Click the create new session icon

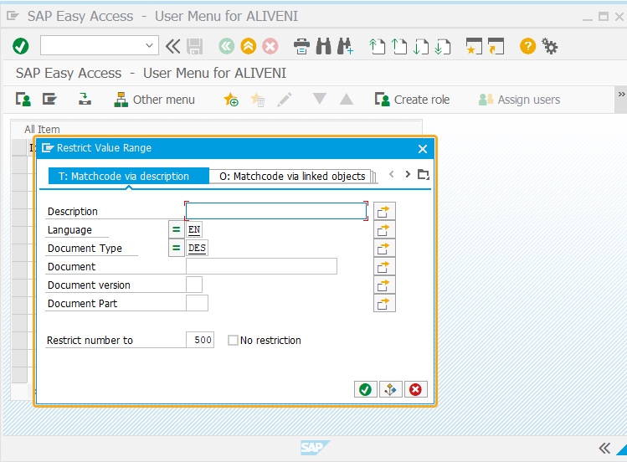474,46
